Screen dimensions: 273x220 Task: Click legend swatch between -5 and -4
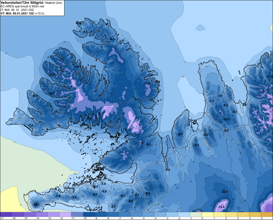tap(148, 215)
